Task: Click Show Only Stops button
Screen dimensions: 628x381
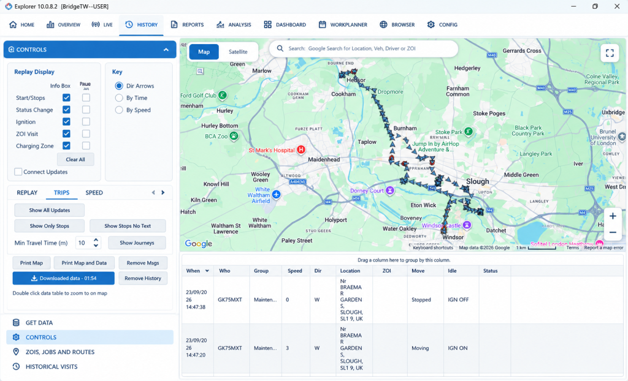Action: pyautogui.click(x=49, y=225)
